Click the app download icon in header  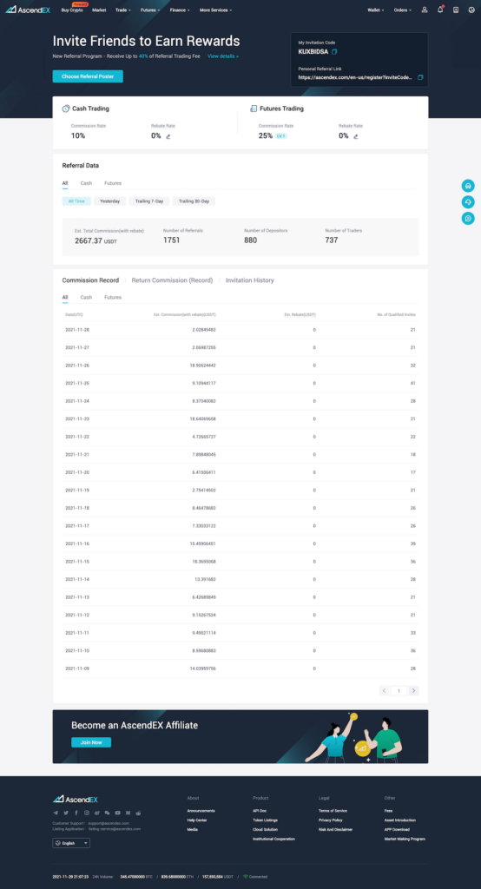pyautogui.click(x=456, y=10)
